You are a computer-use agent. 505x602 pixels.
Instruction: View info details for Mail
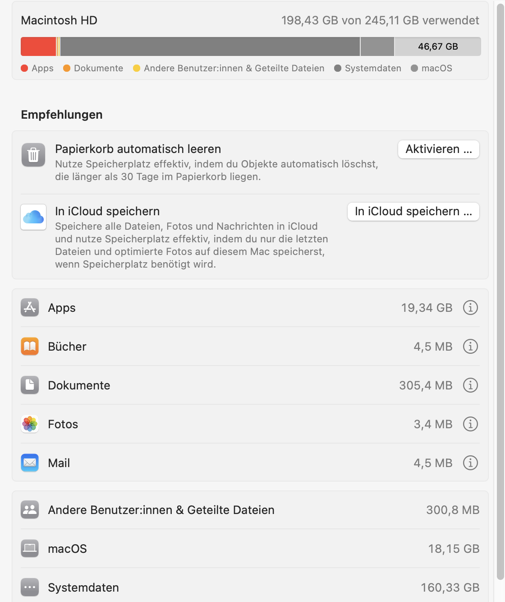[x=470, y=463]
